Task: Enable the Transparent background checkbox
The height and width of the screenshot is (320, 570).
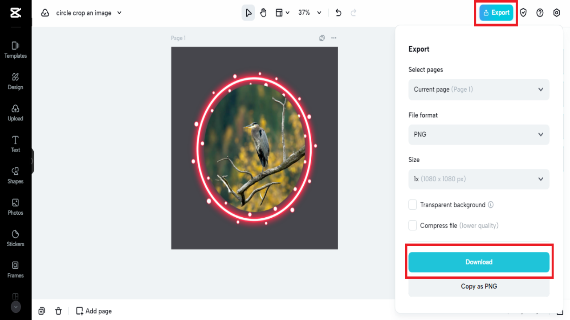Action: point(413,205)
